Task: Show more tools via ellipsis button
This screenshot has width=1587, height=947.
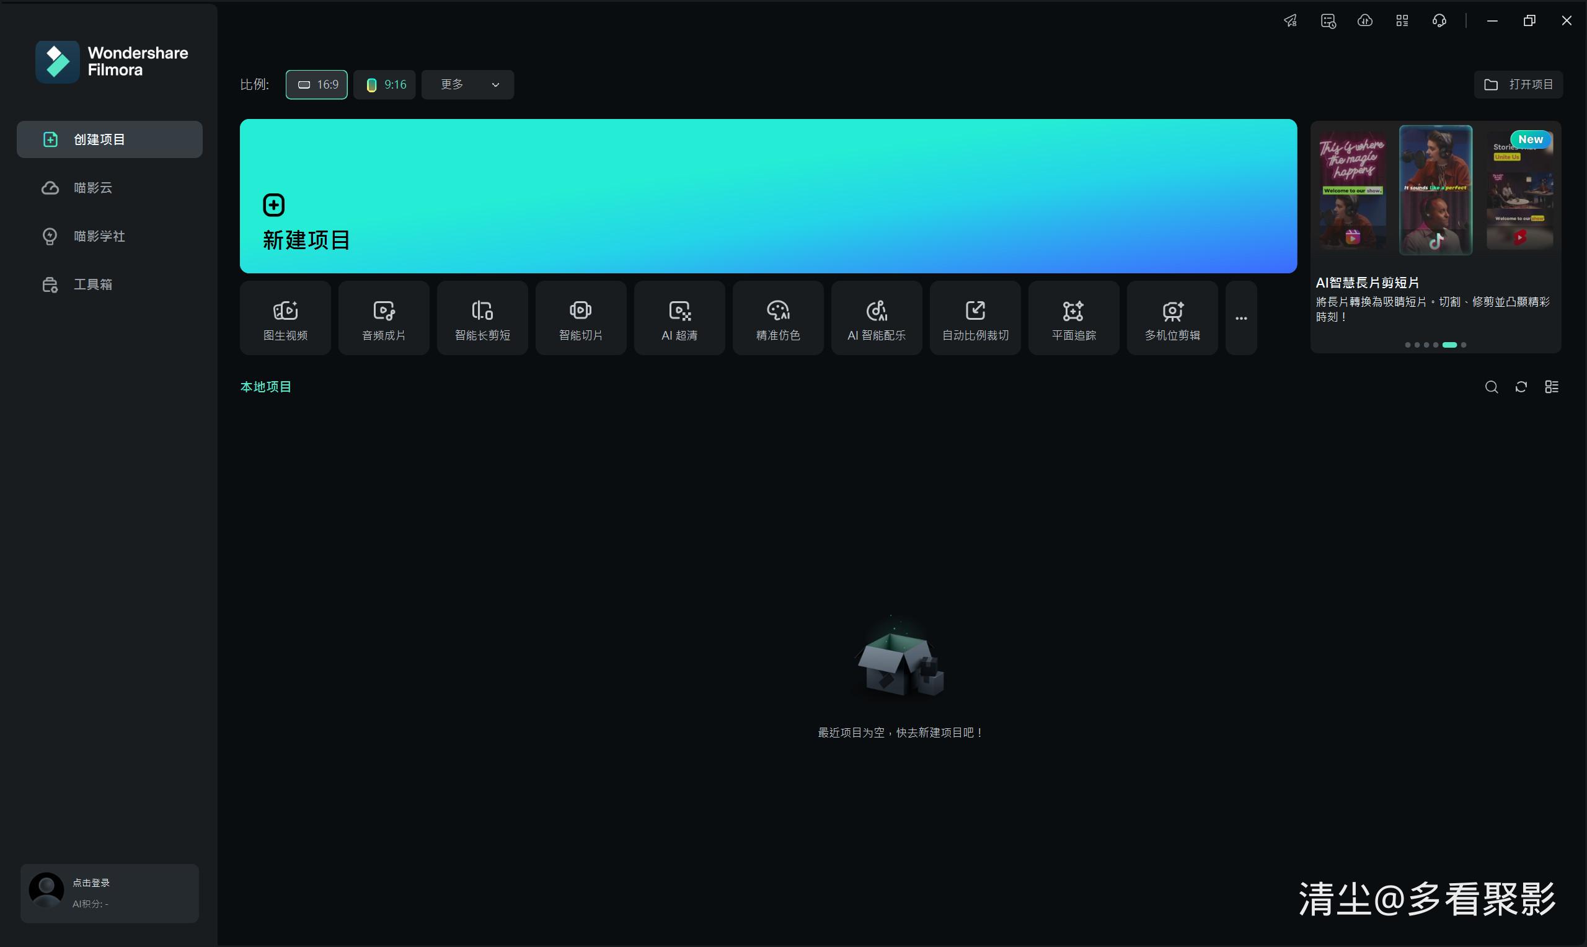Action: point(1240,318)
